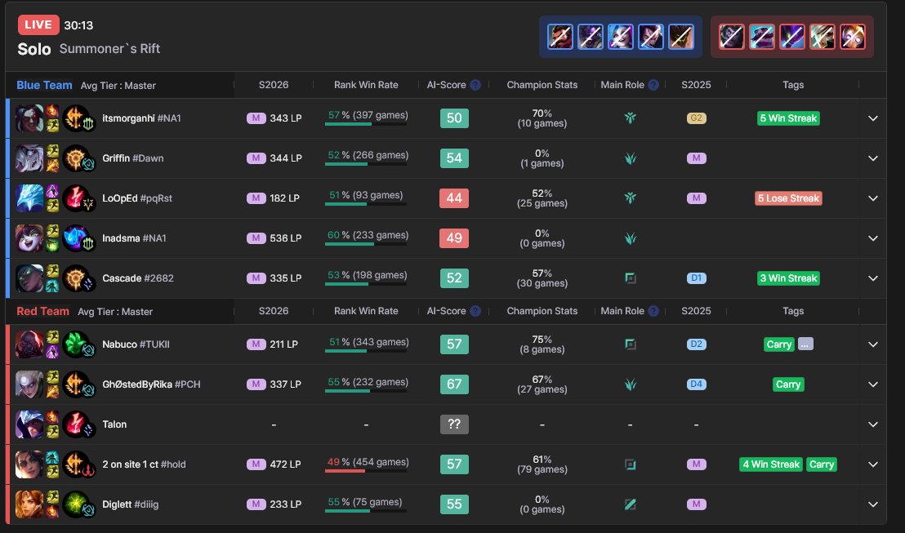This screenshot has height=533, width=905.
Task: Click the first ban icon in Red Team bans
Action: pyautogui.click(x=730, y=36)
